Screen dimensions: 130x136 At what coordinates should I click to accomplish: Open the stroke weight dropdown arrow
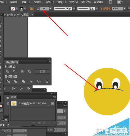(50, 9)
